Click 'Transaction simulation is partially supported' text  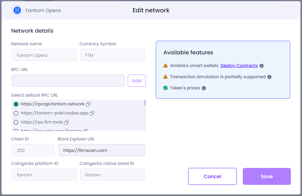218,77
